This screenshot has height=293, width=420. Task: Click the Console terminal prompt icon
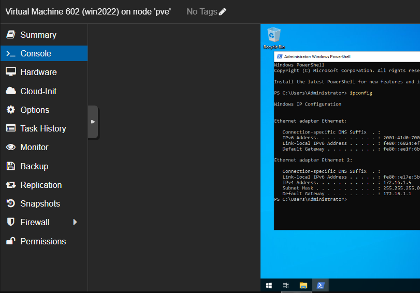[x=11, y=53]
